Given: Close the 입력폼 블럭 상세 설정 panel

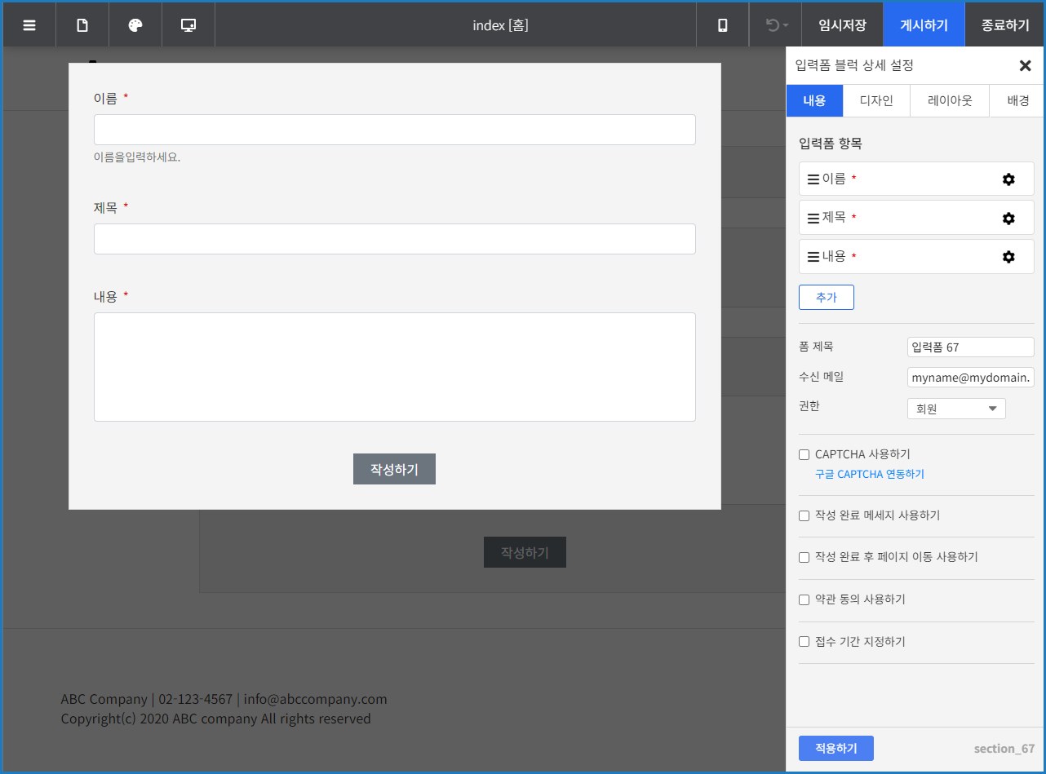Looking at the screenshot, I should point(1025,65).
